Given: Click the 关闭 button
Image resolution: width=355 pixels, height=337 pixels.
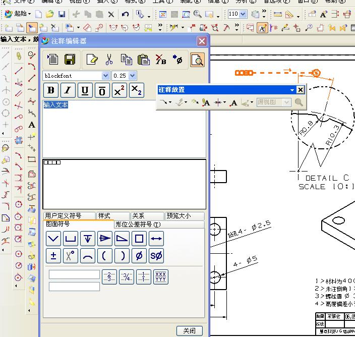Looking at the screenshot, I should point(189,331).
